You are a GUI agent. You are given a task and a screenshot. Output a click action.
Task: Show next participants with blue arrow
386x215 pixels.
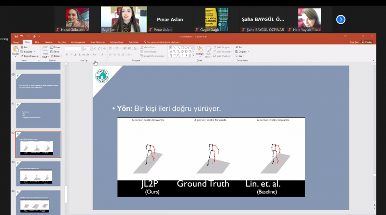click(341, 19)
